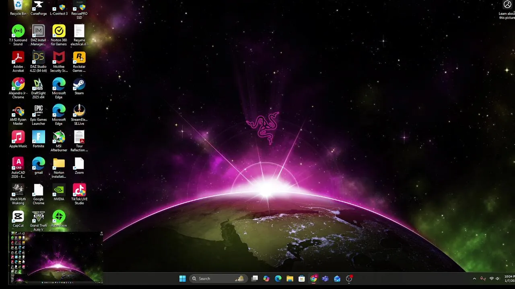515x289 pixels.
Task: Open File Explorer from the taskbar
Action: (290, 279)
